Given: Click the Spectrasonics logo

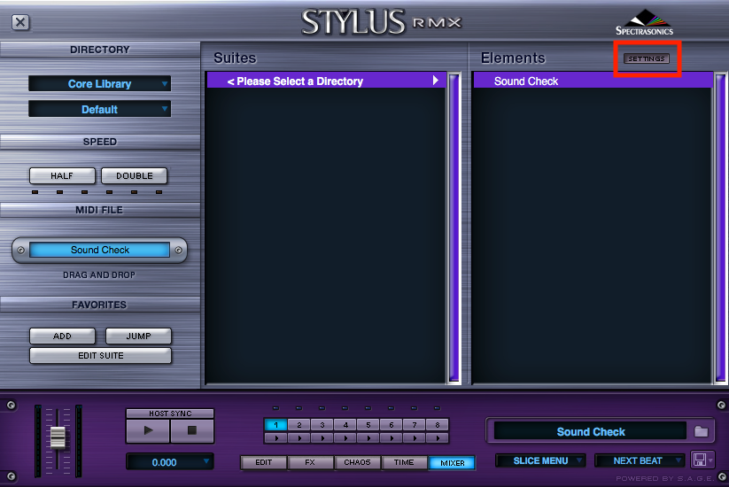Looking at the screenshot, I should pyautogui.click(x=644, y=23).
